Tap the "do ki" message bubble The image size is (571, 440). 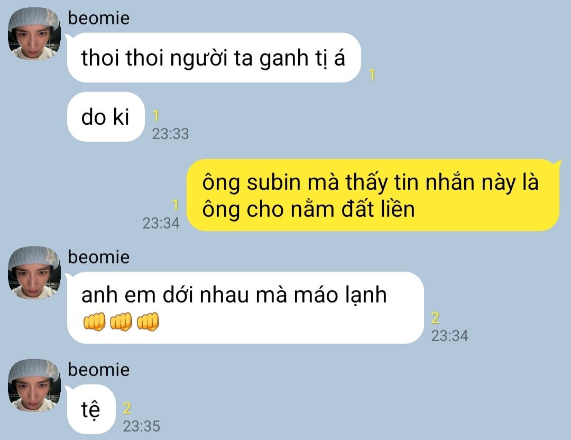point(106,117)
